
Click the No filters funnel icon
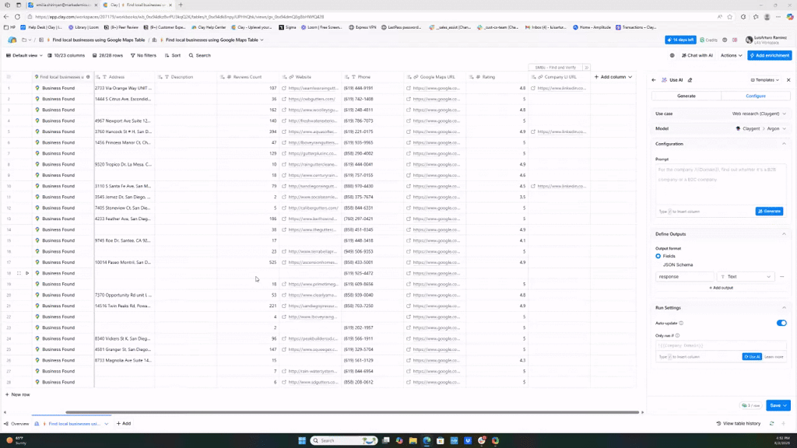132,55
